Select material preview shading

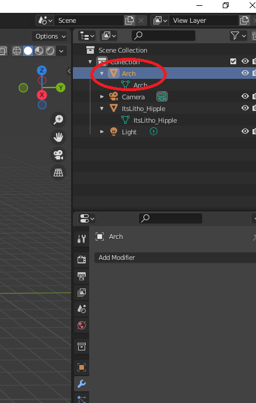pyautogui.click(x=39, y=51)
